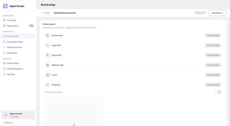
Task: Click the Logo files triangle icon
Action: click(47, 45)
